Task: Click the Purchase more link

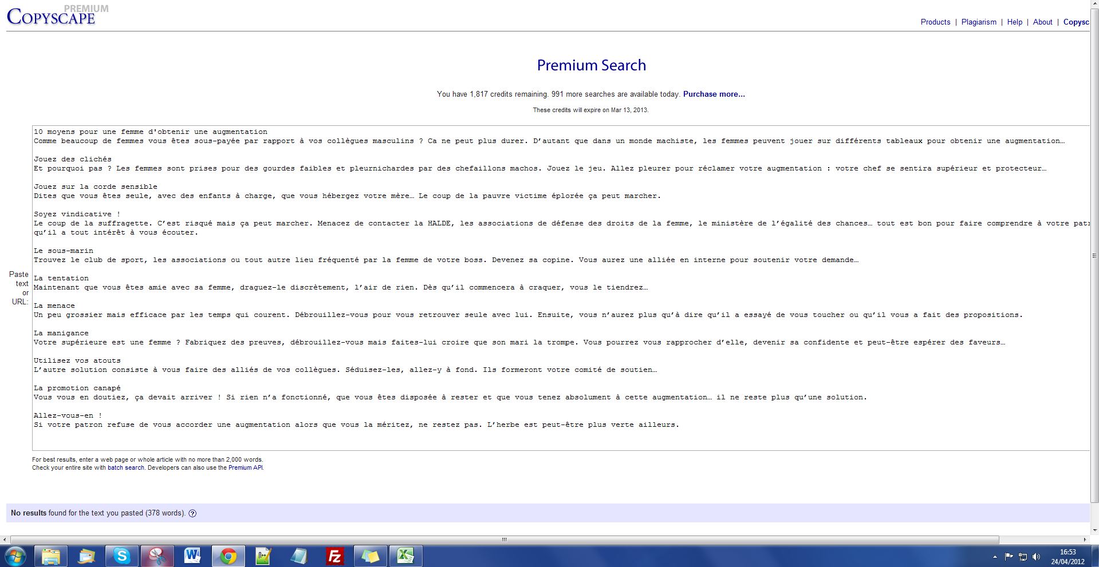Action: coord(714,94)
